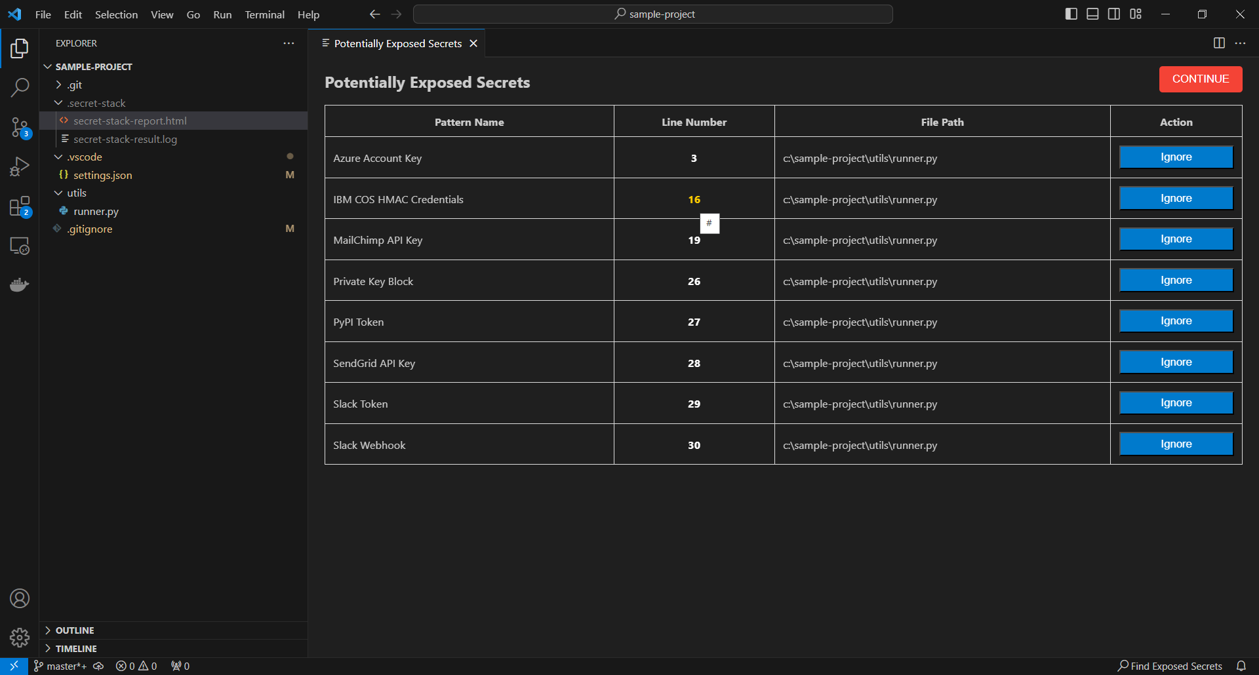1259x675 pixels.
Task: Toggle the secondary side bar layout icon
Action: coord(1114,14)
